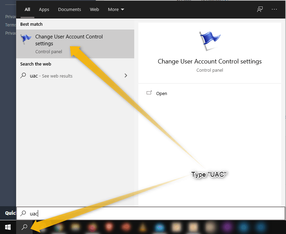This screenshot has width=286, height=234.
Task: Select the Web search filter
Action: click(x=94, y=9)
